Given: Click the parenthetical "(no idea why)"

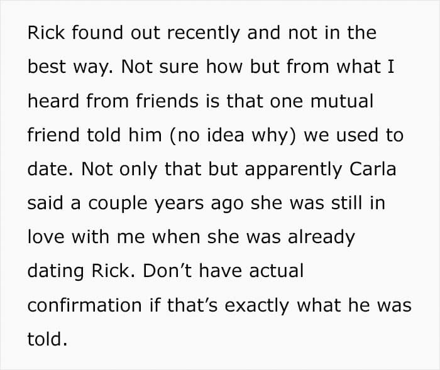Looking at the screenshot, I should click(x=233, y=136).
